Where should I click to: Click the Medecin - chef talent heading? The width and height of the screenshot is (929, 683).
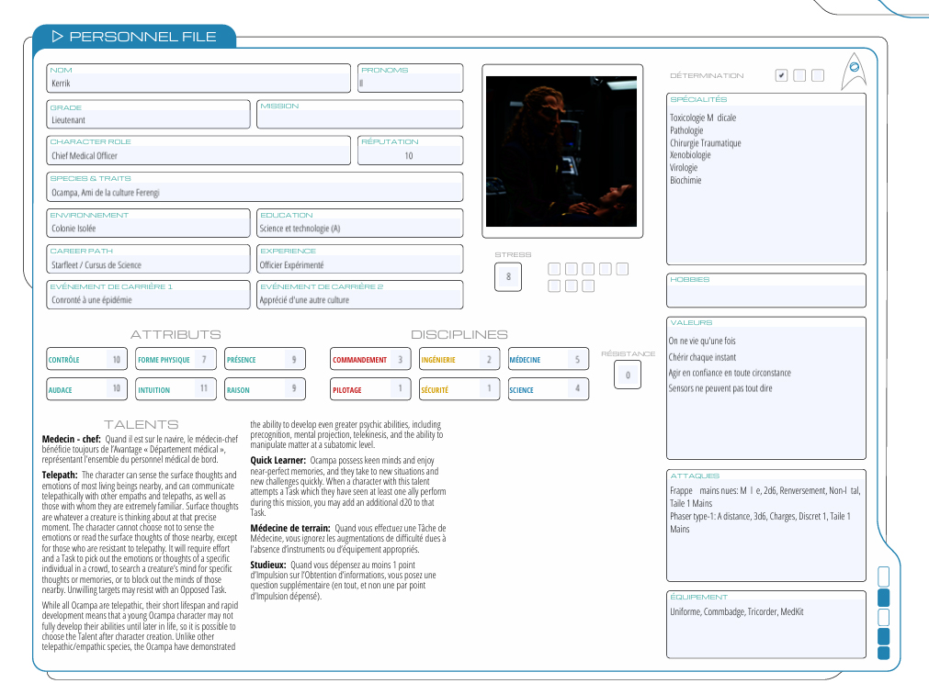pyautogui.click(x=71, y=439)
